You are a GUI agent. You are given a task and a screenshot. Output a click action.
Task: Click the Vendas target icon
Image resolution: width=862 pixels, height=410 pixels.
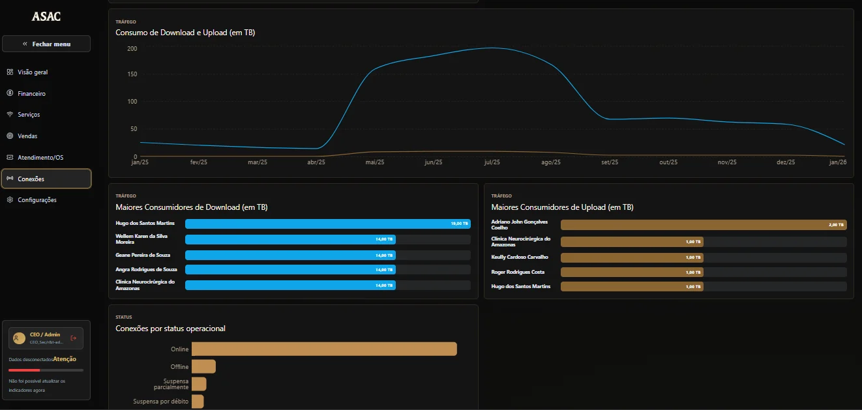coord(10,136)
